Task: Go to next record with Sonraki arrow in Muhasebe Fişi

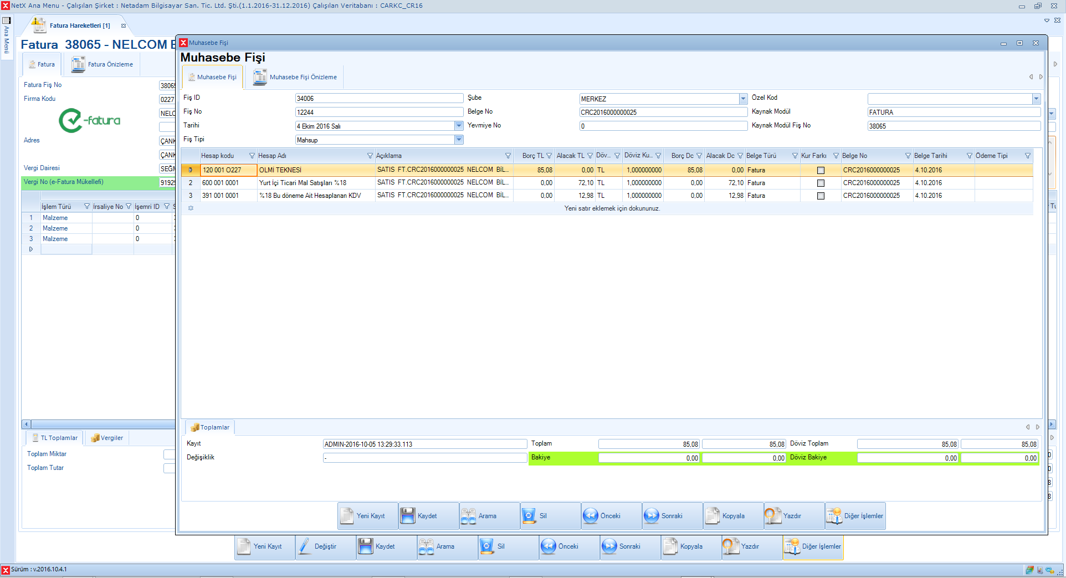Action: 652,516
